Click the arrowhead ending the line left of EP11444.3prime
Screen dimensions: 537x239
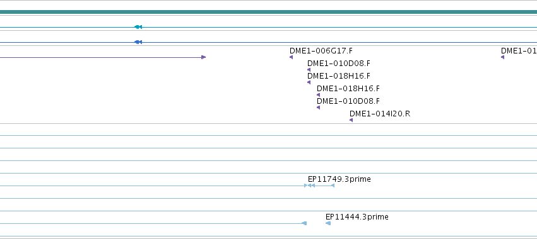coord(304,223)
